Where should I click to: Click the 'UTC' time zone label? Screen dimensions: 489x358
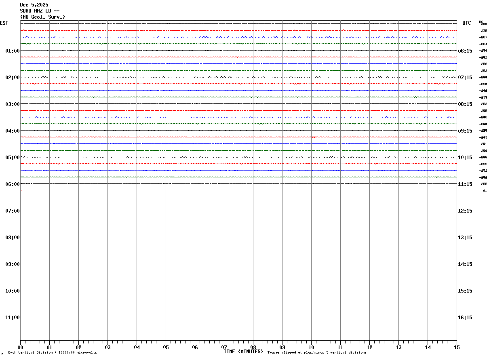[467, 23]
